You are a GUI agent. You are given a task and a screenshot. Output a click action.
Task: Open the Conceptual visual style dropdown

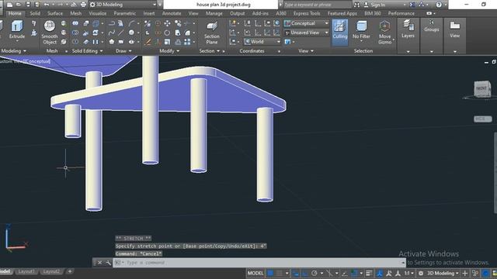[306, 23]
